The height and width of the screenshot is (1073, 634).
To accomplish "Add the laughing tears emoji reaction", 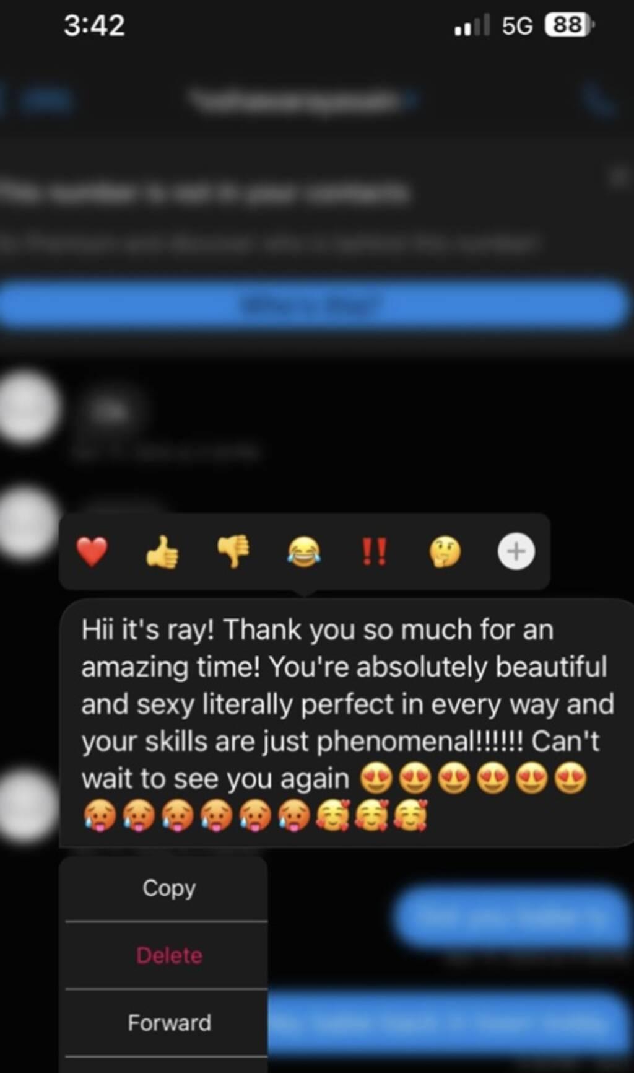I will (x=304, y=551).
